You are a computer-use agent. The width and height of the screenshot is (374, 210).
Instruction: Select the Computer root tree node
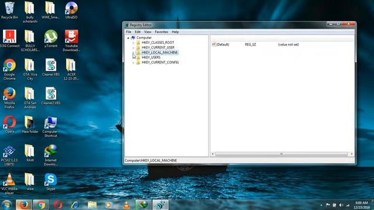(x=144, y=37)
